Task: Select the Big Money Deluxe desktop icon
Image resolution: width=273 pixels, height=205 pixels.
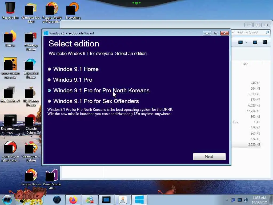Action: [31, 96]
